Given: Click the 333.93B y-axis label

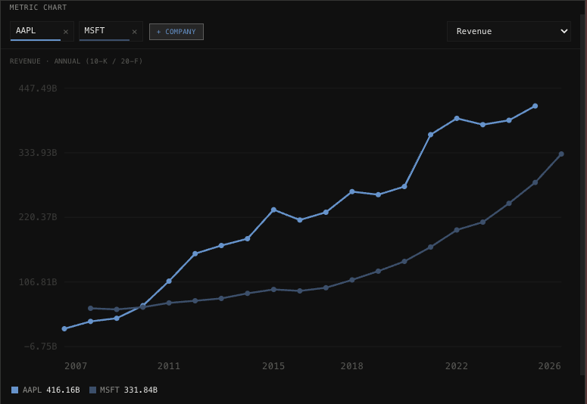Looking at the screenshot, I should tap(38, 153).
